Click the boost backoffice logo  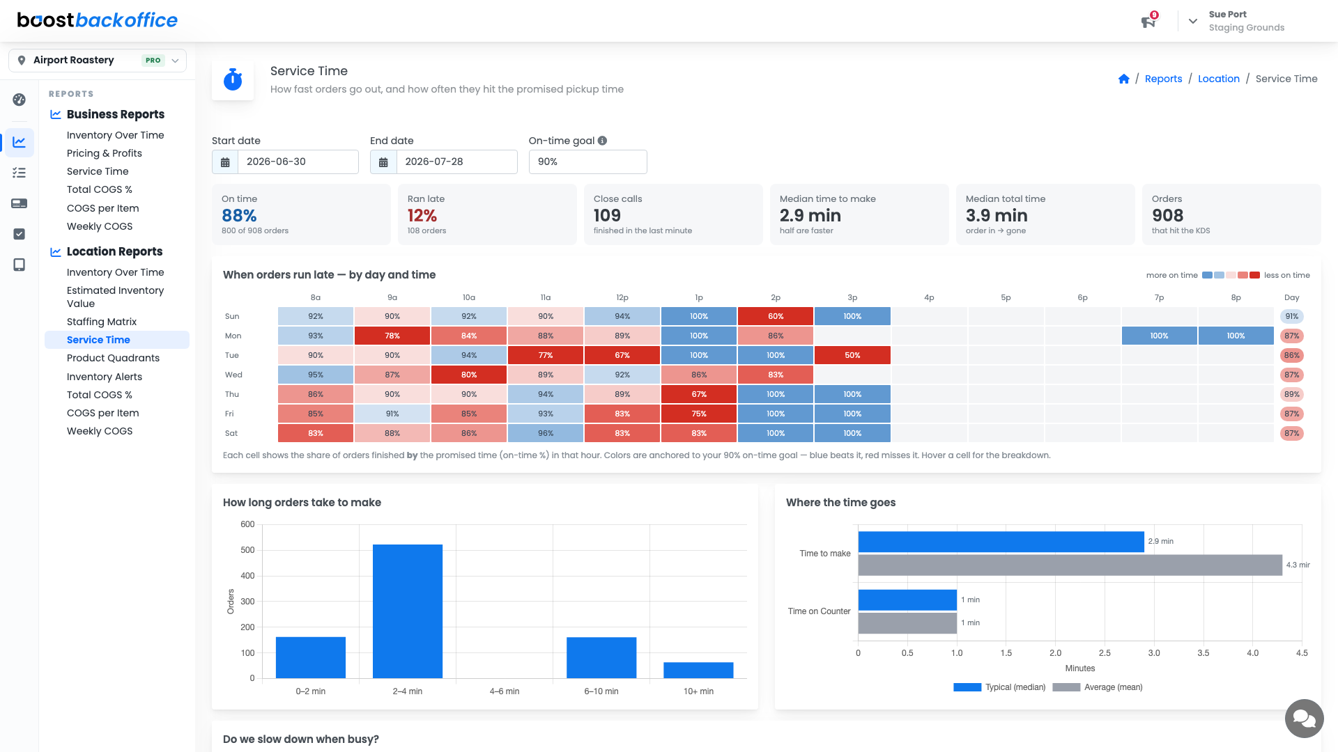click(x=98, y=20)
